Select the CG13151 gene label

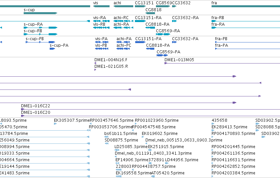144,3
